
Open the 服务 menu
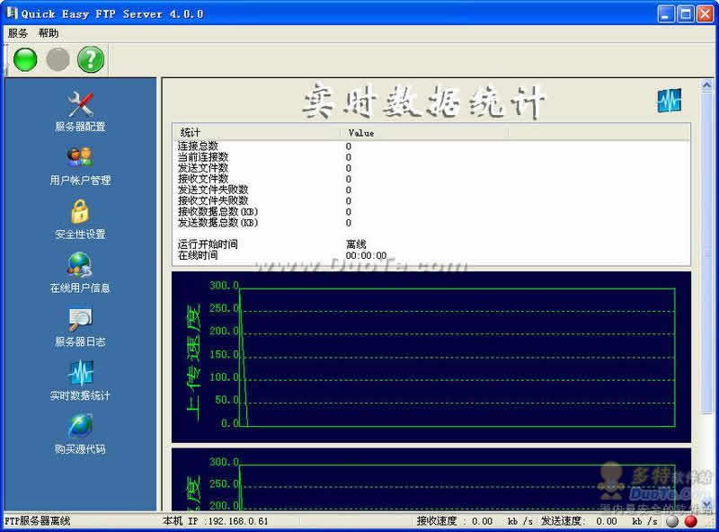coord(18,33)
